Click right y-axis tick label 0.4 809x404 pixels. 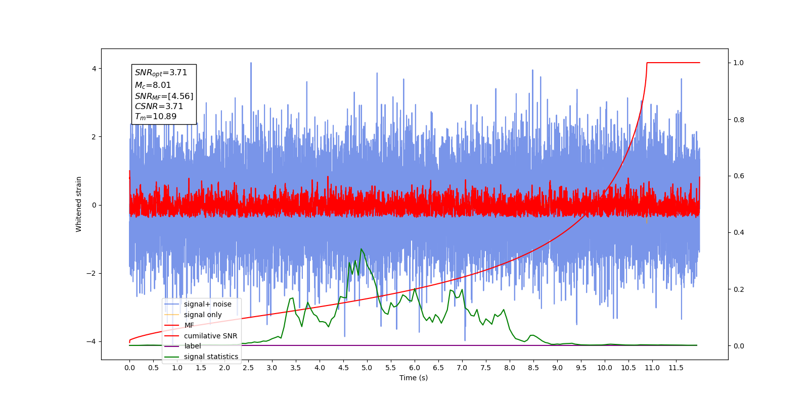tap(739, 233)
